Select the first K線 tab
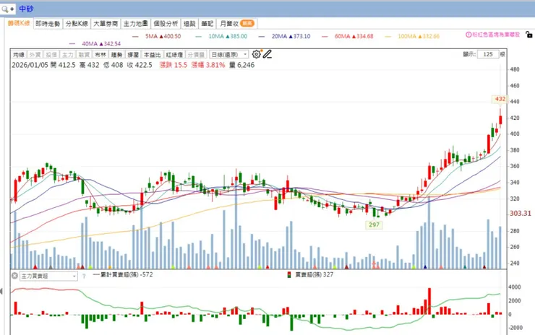535x335 pixels. click(19, 23)
